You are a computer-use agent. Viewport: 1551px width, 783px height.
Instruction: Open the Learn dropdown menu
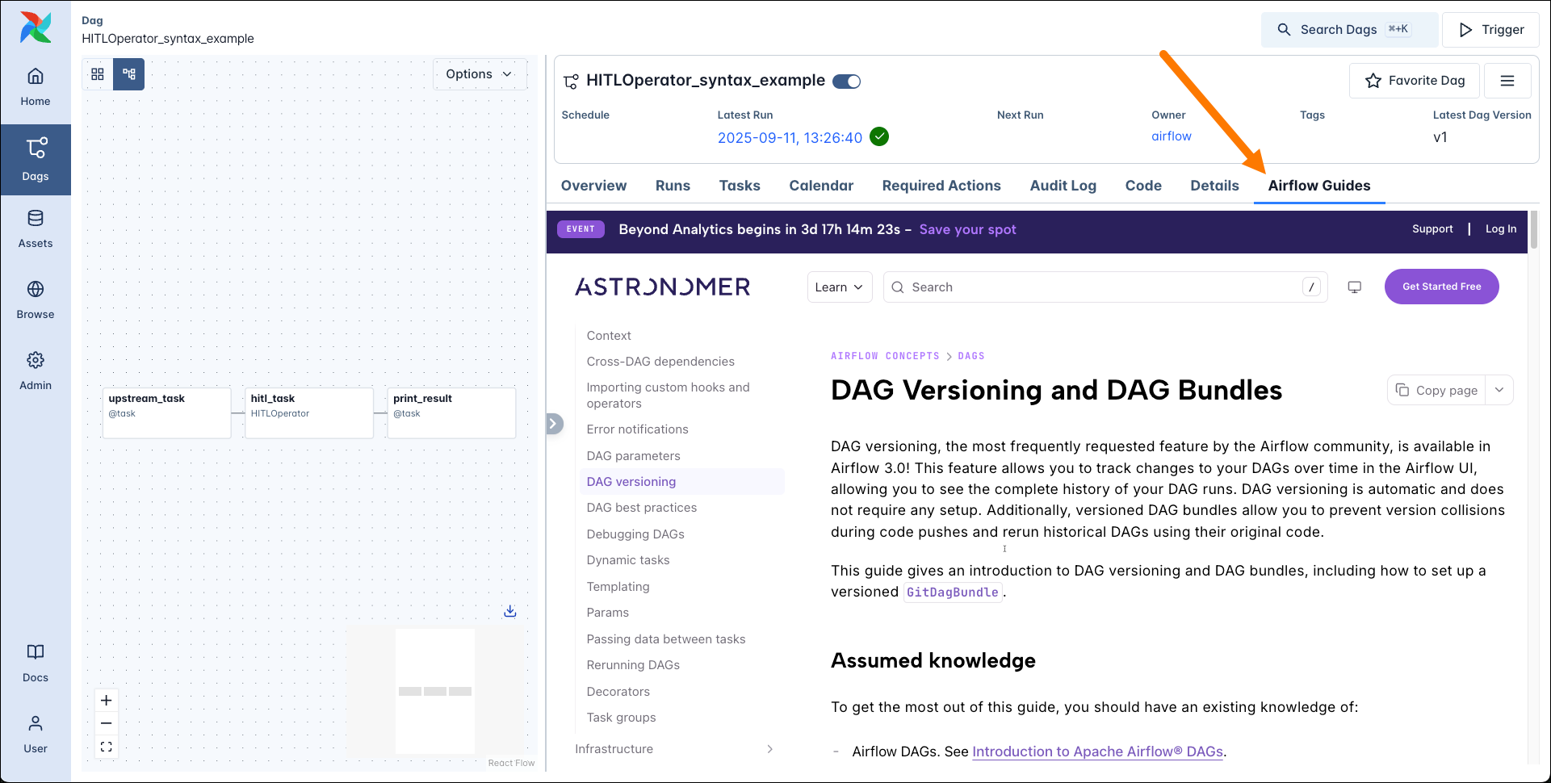(x=839, y=287)
